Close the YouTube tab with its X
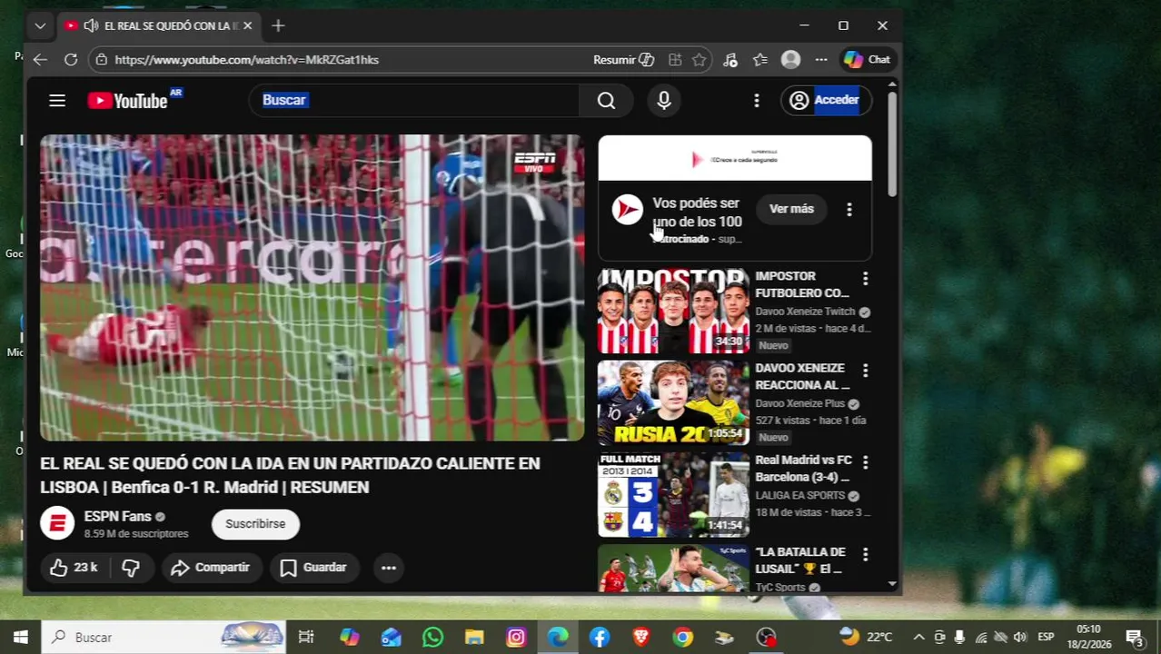This screenshot has height=654, width=1161. click(247, 26)
